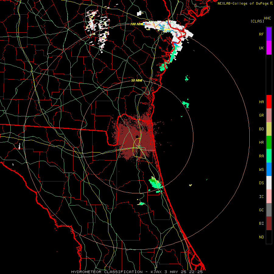Click the 'BD' legend label
274x274 pixels.
[x=261, y=129]
